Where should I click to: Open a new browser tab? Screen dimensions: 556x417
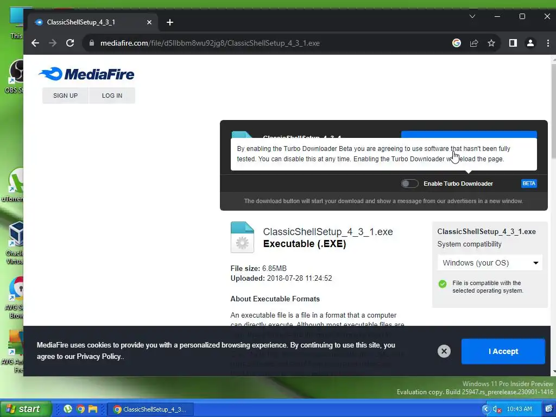point(170,22)
